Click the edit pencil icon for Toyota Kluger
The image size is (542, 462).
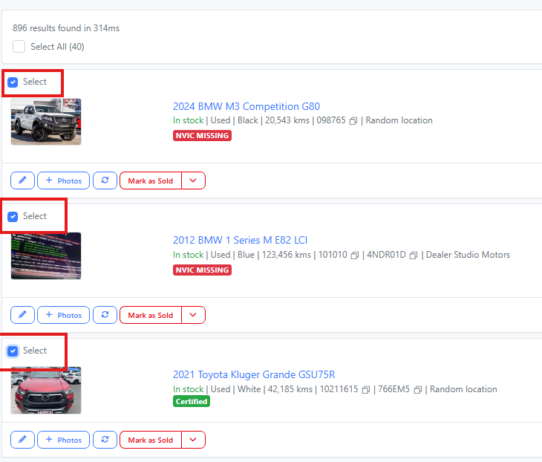point(22,440)
